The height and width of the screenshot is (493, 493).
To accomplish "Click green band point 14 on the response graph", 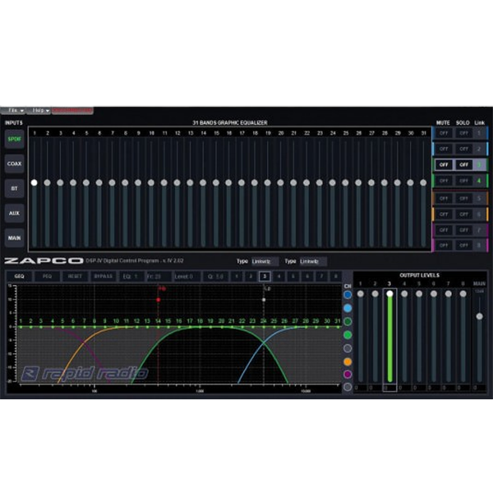I will pos(158,327).
